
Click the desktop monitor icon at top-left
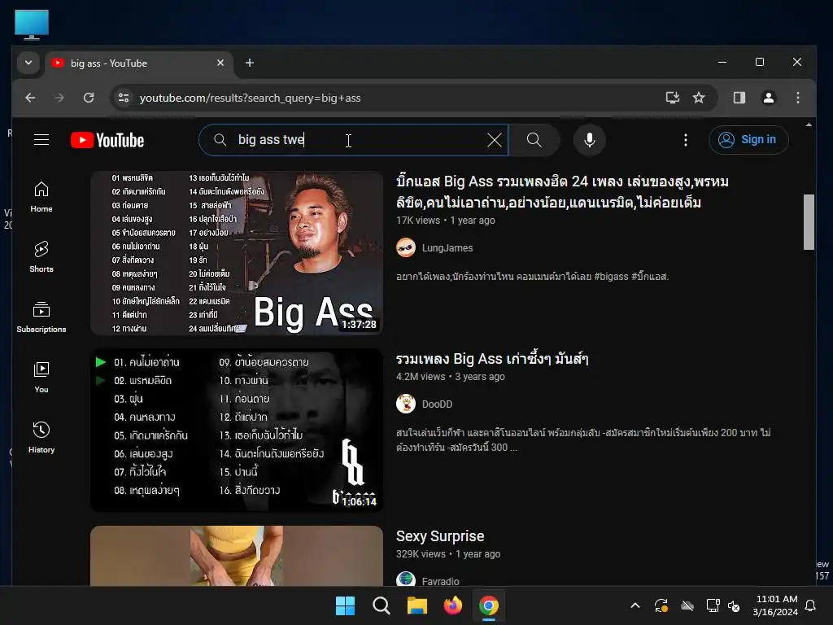click(x=32, y=25)
